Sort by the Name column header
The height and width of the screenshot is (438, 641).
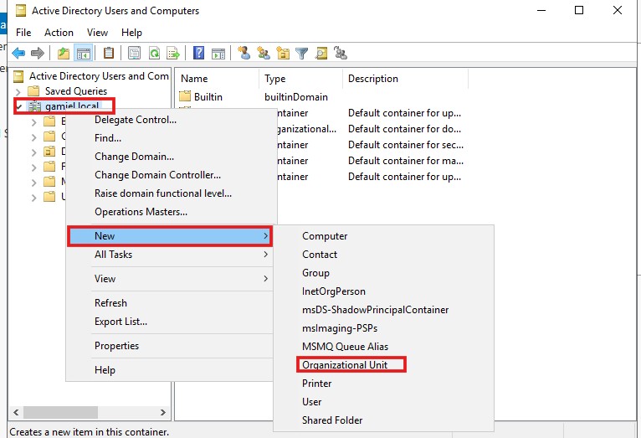pos(218,79)
